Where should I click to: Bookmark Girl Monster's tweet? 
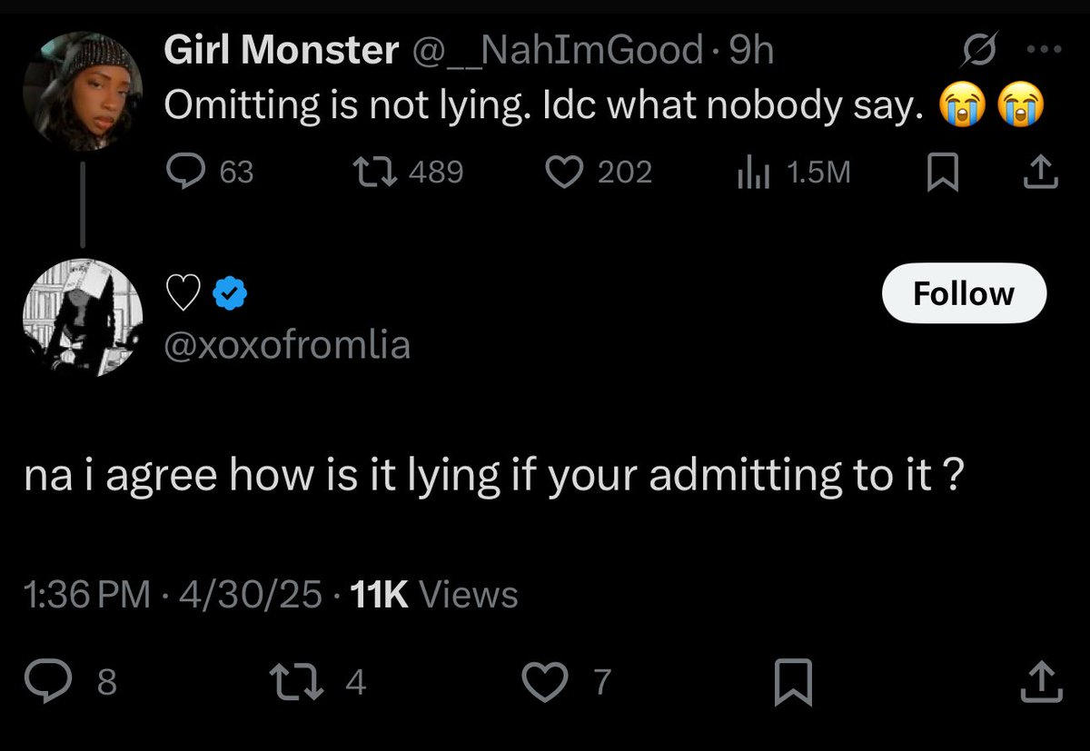pos(942,172)
